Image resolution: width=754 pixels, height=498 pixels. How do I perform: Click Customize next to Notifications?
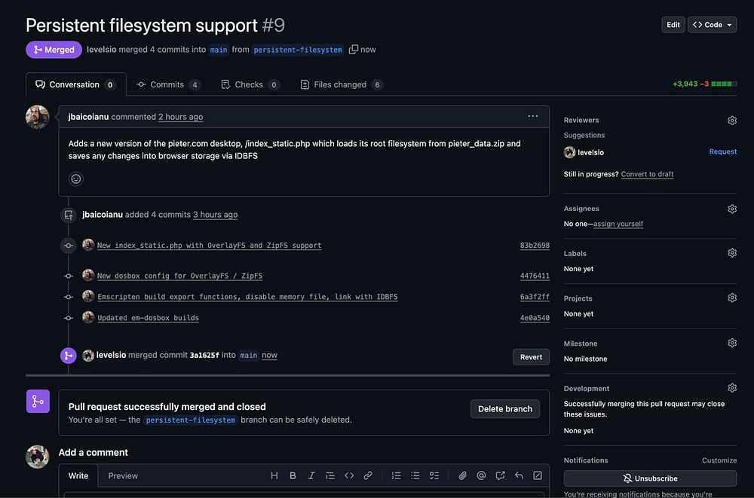tap(719, 460)
